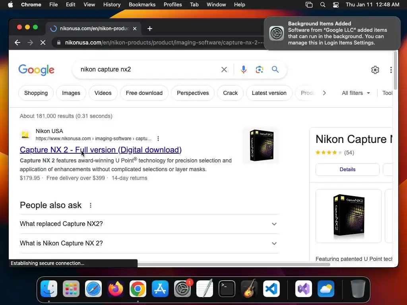The height and width of the screenshot is (305, 407).
Task: Click the Background Items Added notification
Action: coord(332,33)
